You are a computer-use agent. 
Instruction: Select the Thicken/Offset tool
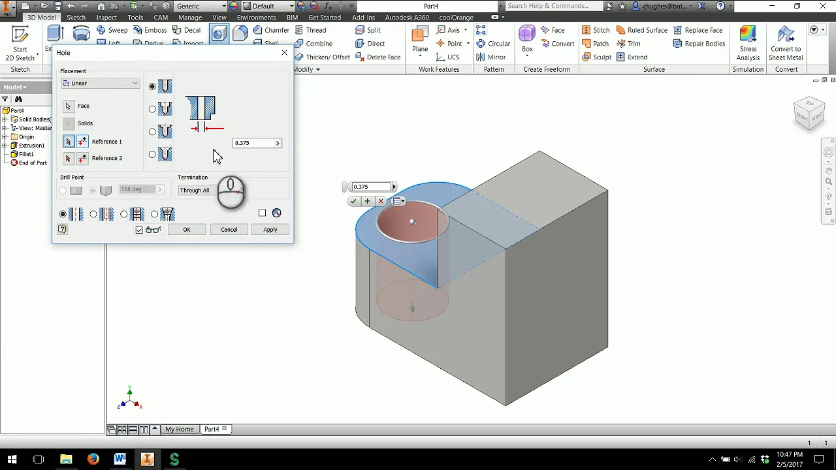tap(322, 57)
